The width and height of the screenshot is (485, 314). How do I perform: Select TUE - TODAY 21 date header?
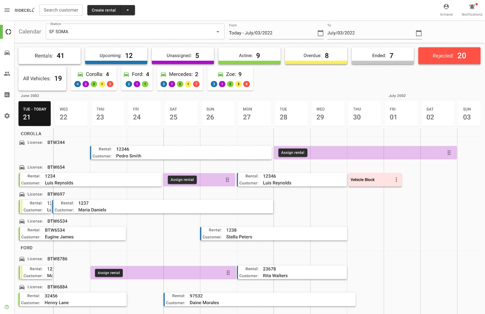[35, 114]
